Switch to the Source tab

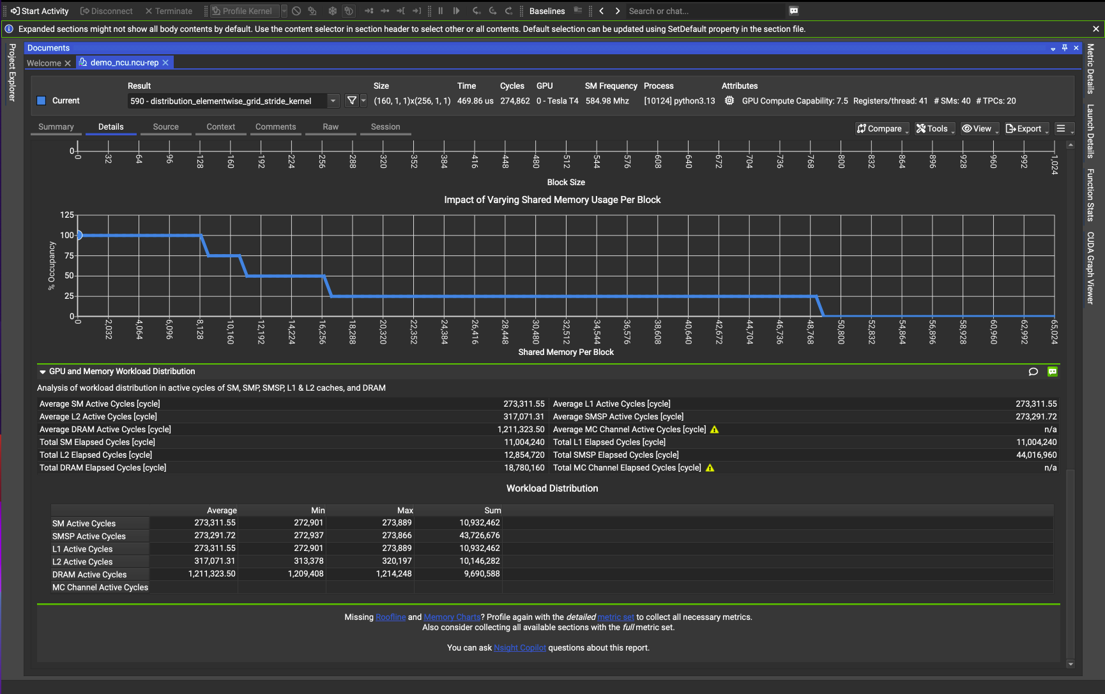[x=166, y=127]
